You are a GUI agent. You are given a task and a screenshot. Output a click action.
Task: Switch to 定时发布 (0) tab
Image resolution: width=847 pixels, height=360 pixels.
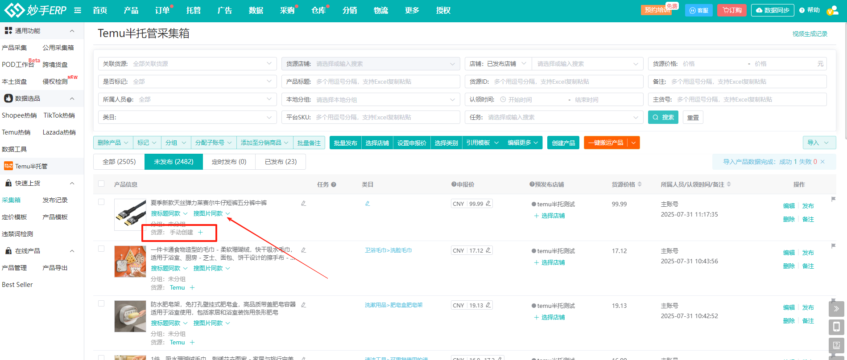click(x=229, y=162)
